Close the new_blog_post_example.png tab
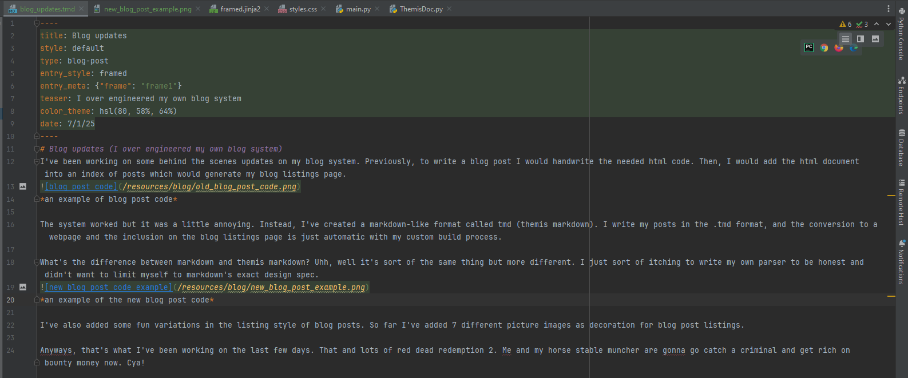Image resolution: width=908 pixels, height=378 pixels. pyautogui.click(x=198, y=9)
